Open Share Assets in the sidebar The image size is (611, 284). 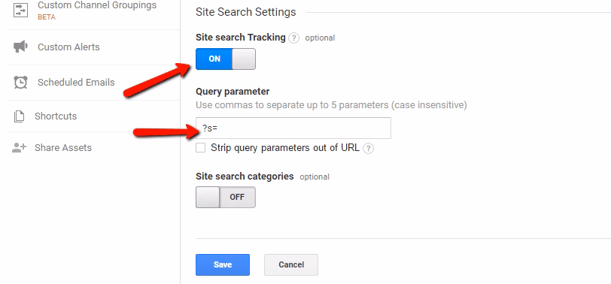(x=63, y=148)
